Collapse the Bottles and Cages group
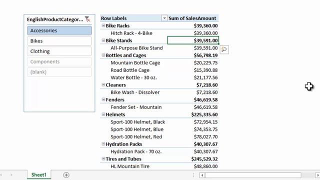Image resolution: width=320 pixels, height=180 pixels. [x=103, y=55]
